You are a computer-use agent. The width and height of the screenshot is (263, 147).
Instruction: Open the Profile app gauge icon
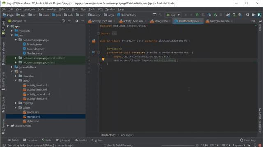[209, 15]
